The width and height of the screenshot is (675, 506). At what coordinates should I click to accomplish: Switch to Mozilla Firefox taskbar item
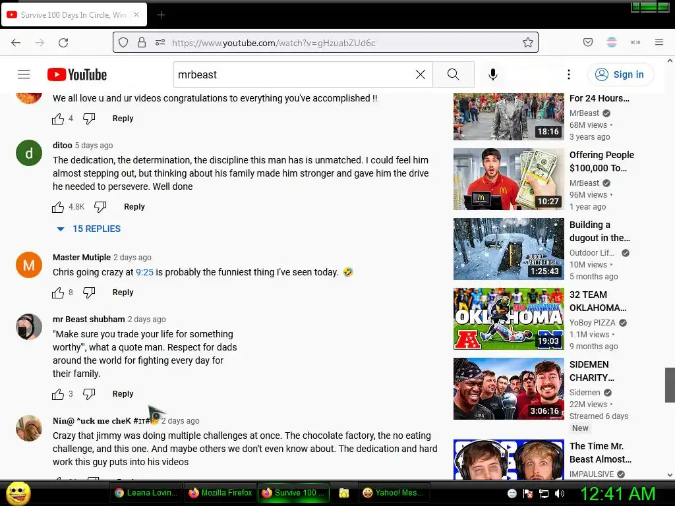click(220, 493)
